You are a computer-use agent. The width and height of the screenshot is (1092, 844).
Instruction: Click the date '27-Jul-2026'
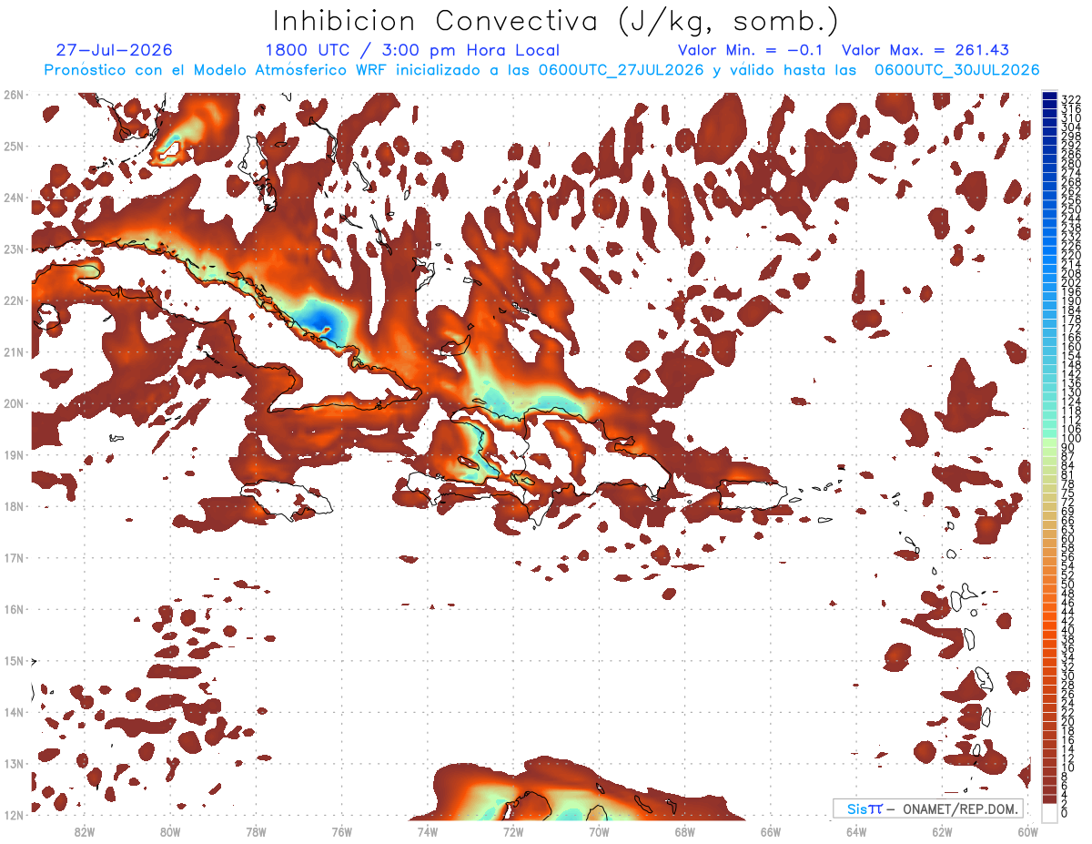pyautogui.click(x=114, y=51)
